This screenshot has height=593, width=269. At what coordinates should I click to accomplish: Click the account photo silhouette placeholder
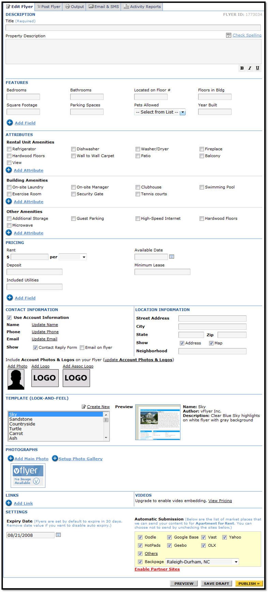pyautogui.click(x=16, y=379)
